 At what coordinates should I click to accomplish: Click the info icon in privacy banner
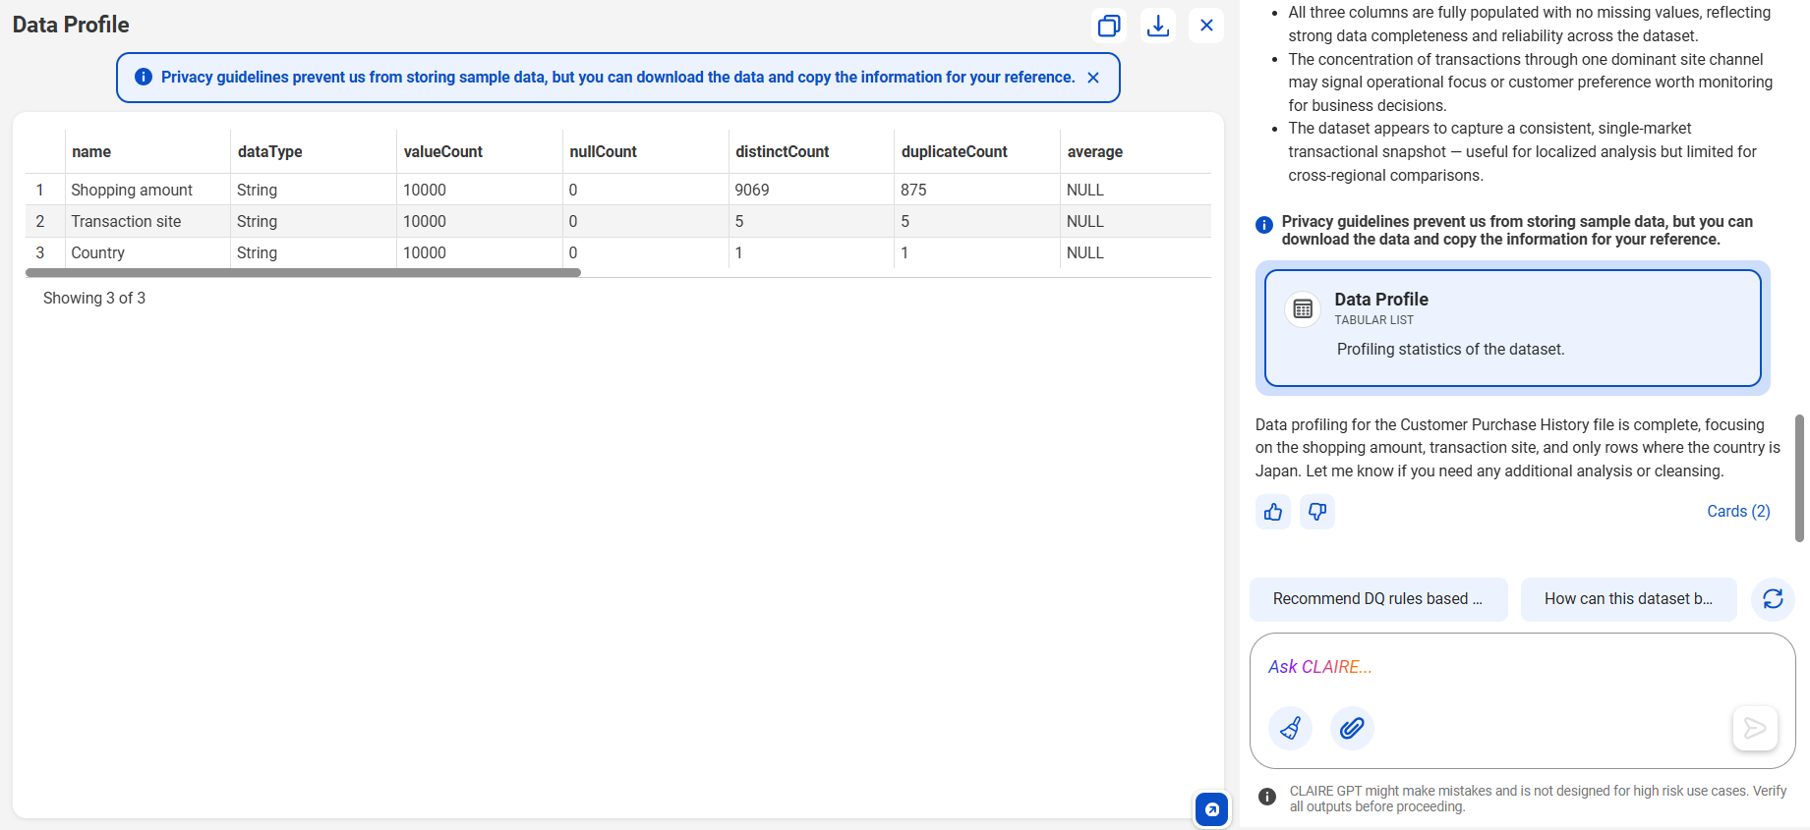pyautogui.click(x=144, y=77)
